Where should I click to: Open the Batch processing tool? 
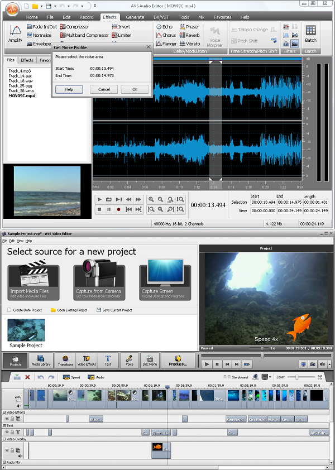point(310,34)
